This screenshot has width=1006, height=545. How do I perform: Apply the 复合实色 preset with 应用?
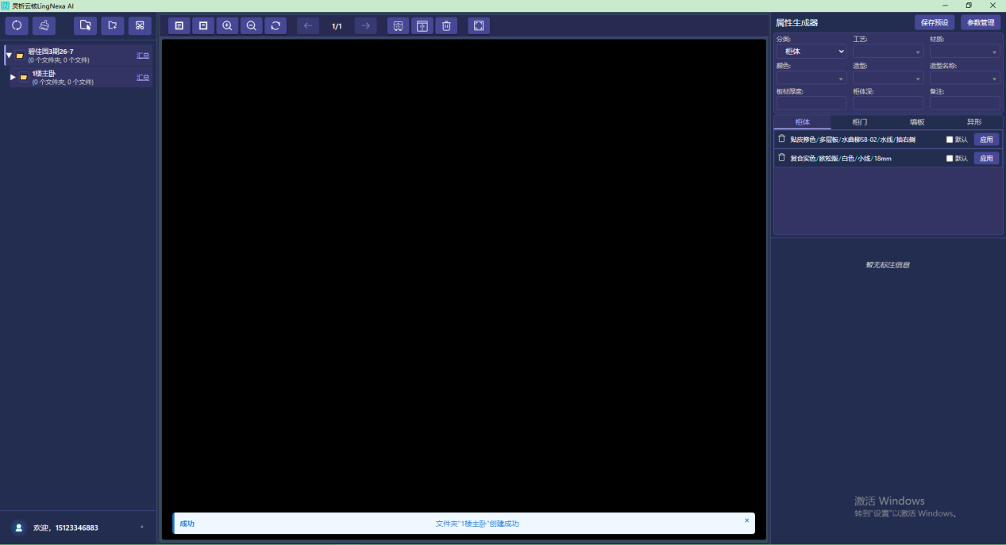(986, 158)
